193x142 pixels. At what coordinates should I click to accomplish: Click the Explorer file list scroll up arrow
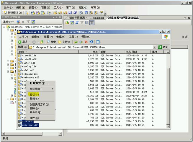[168, 52]
